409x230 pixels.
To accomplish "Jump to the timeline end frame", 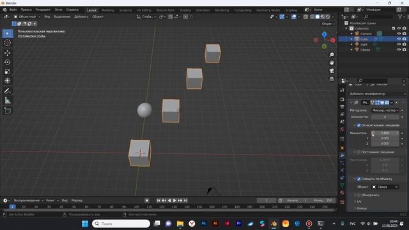I will point(185,201).
